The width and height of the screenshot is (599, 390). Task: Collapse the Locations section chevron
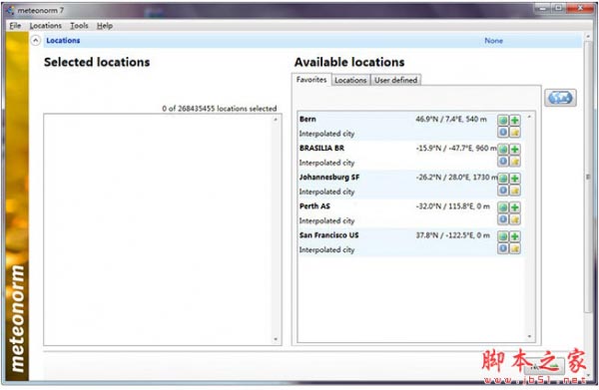(x=36, y=41)
